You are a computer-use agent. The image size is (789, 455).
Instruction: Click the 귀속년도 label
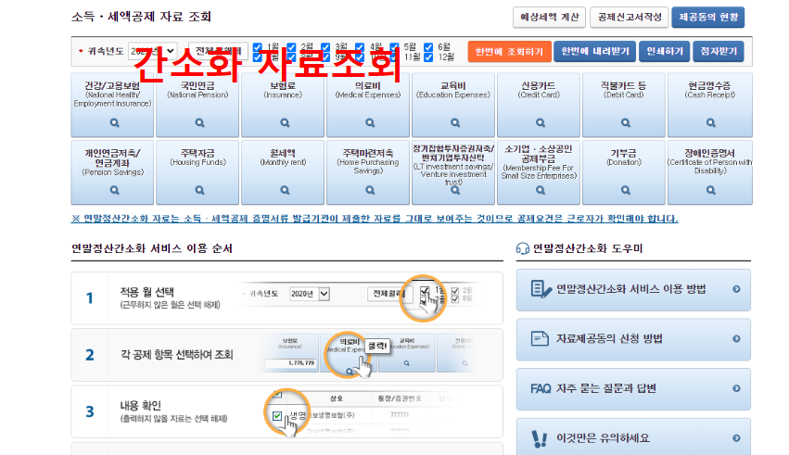point(105,51)
